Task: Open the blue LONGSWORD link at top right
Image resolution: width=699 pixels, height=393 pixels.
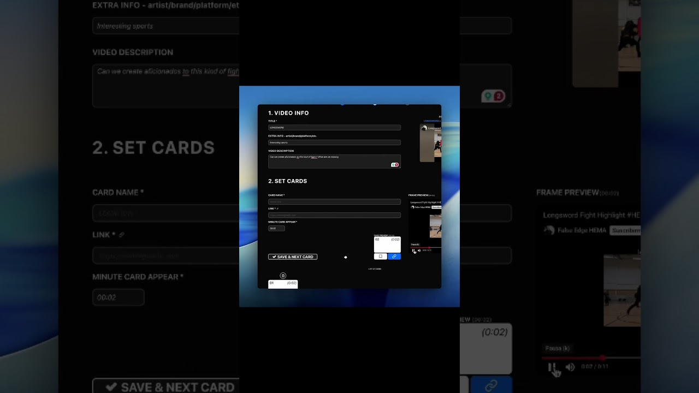Action: pos(431,121)
